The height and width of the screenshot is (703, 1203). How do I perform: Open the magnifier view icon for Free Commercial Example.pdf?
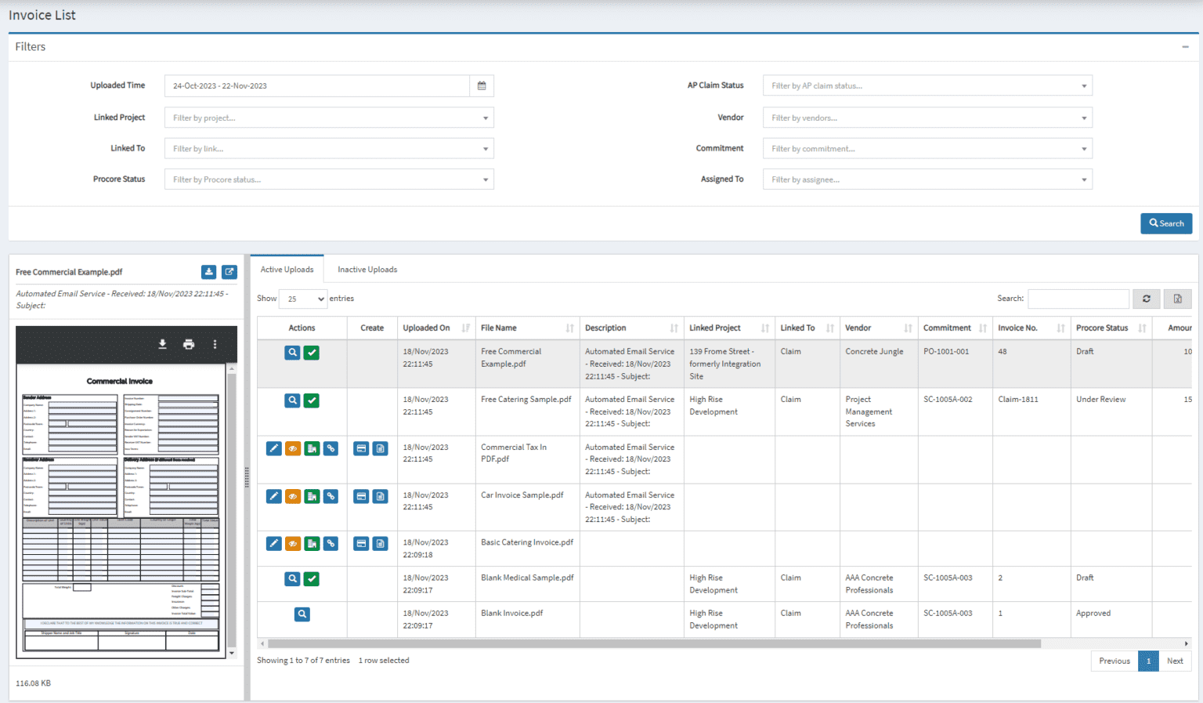tap(292, 353)
